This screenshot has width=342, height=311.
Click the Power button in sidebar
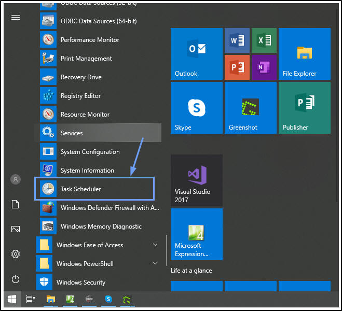[x=16, y=279]
